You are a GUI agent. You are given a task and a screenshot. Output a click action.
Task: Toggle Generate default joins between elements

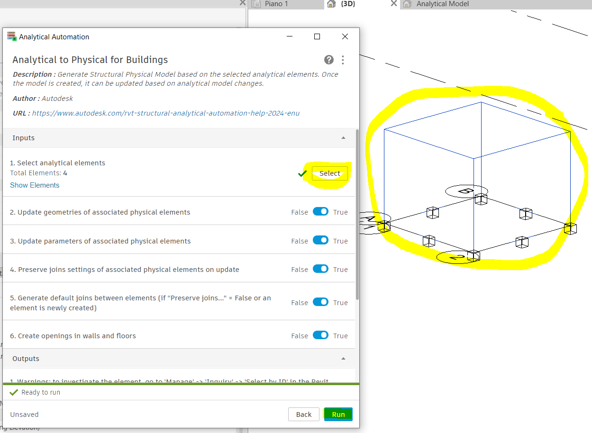(x=320, y=302)
